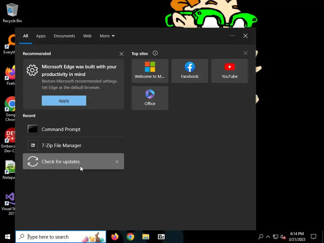Screen dimensions: 324x243
Task: Switch to the Apps search tab
Action: click(41, 36)
